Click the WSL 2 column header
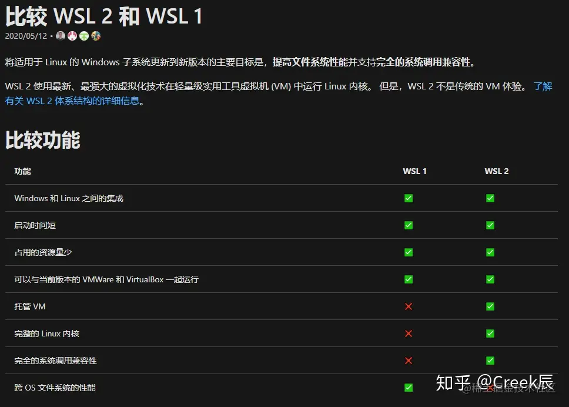Viewport: 569px width, 407px height. [x=497, y=171]
